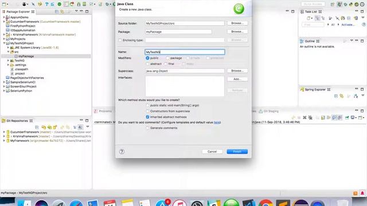
Task: Expand the .settings folder
Action: point(8,65)
